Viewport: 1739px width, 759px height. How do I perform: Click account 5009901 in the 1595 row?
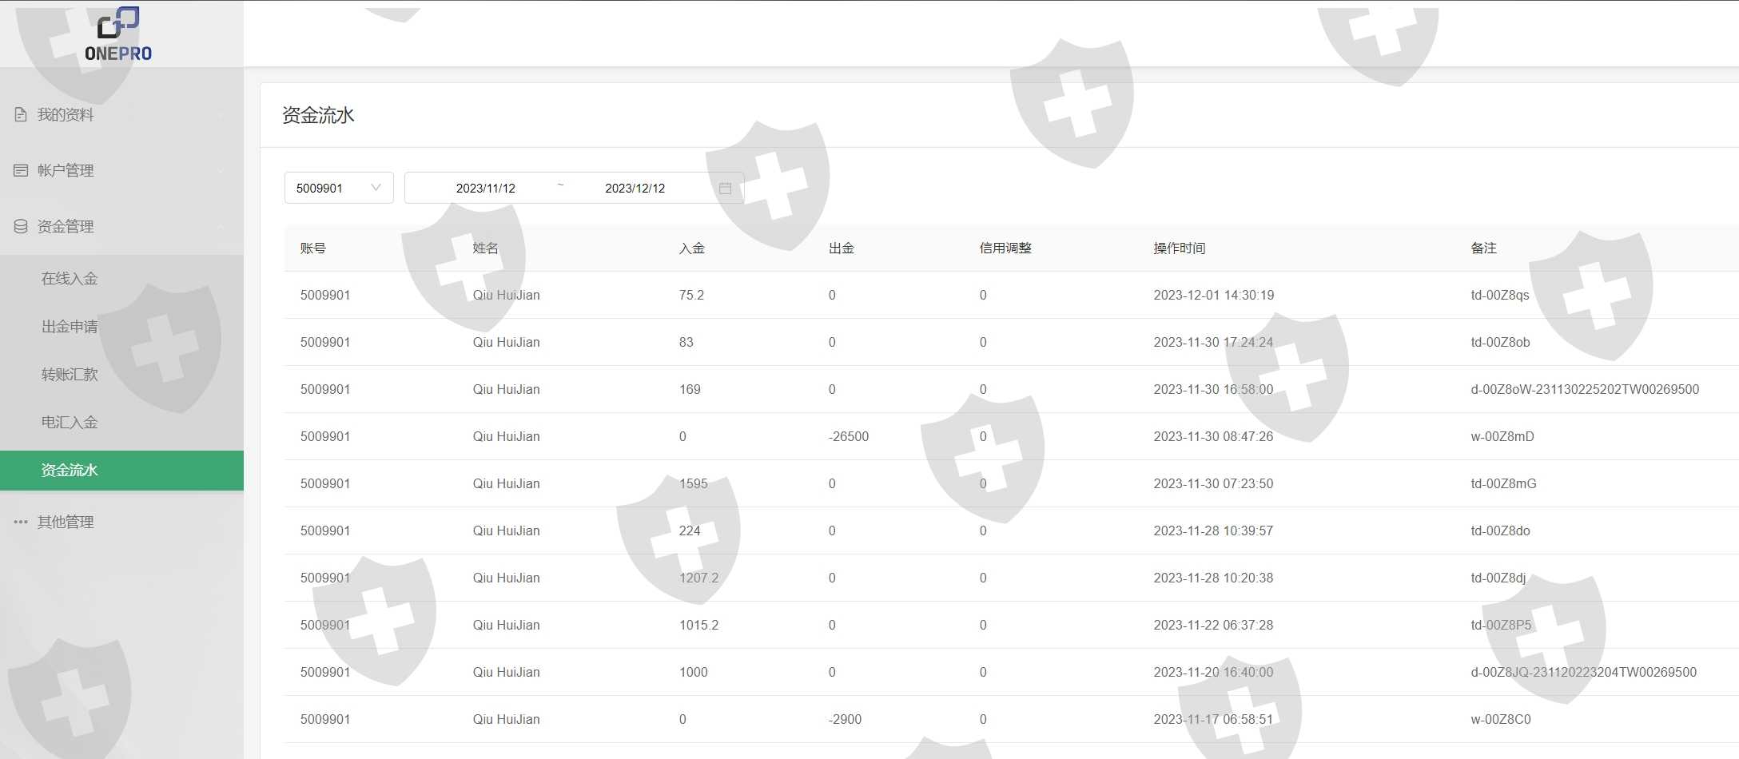point(325,483)
